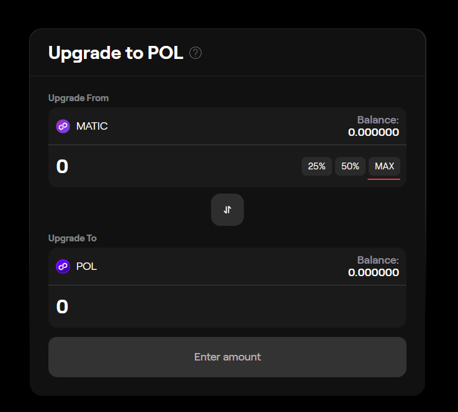
Task: Click the POL token logo
Action: (63, 266)
